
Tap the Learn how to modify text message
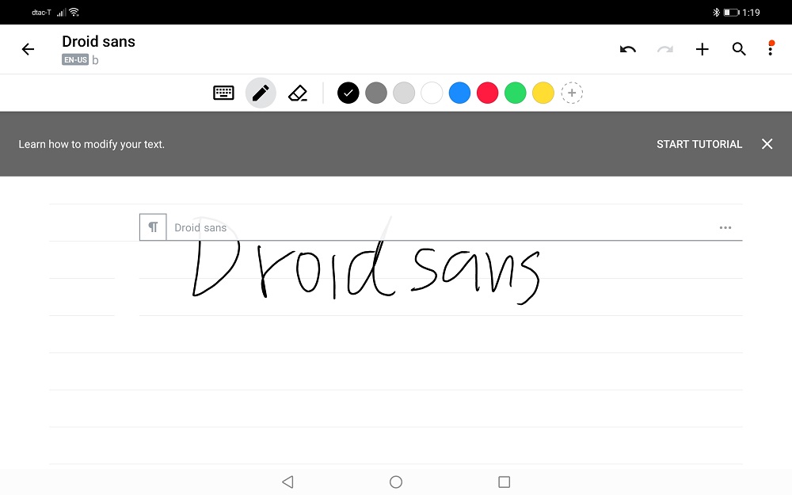pyautogui.click(x=91, y=144)
